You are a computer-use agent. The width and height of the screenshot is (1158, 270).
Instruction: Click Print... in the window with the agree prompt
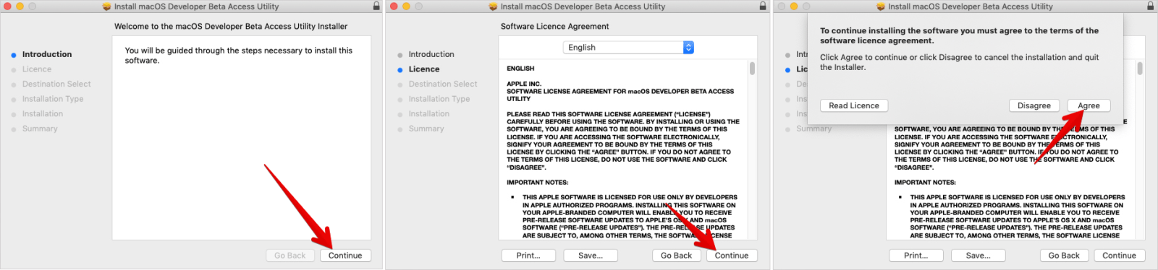(916, 256)
